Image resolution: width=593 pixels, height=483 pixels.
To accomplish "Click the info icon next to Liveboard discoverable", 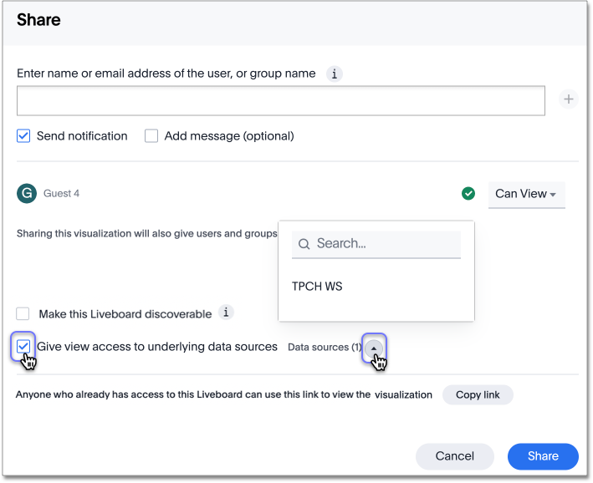I will tap(226, 313).
